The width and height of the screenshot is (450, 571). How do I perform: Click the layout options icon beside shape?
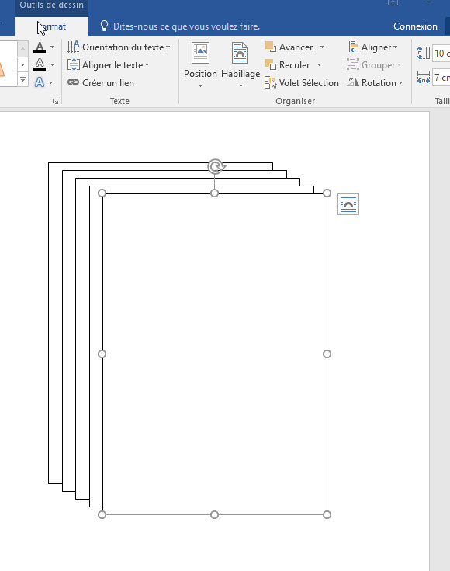click(x=348, y=204)
